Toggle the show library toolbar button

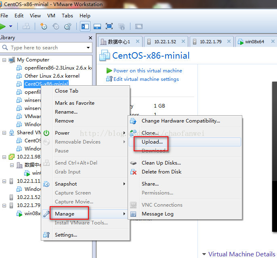pos(85,27)
